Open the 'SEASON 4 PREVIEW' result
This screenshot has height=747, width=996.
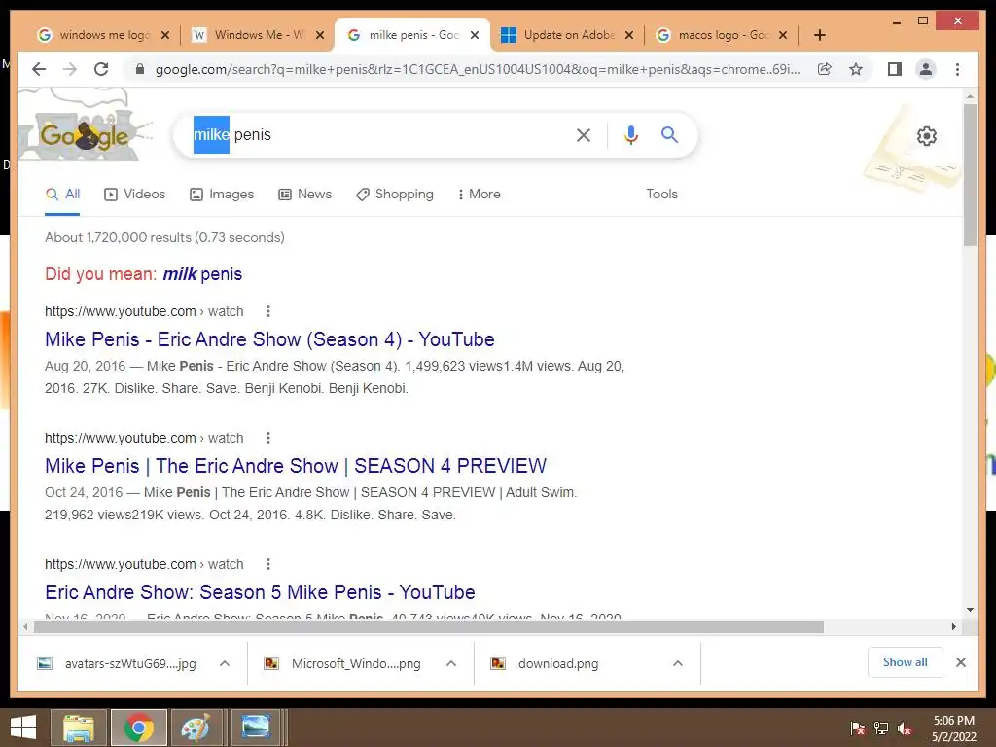[296, 466]
